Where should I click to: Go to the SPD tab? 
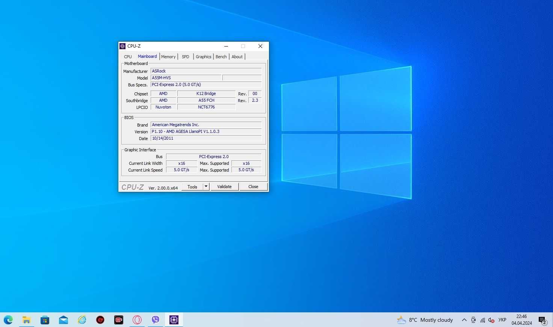coord(186,57)
